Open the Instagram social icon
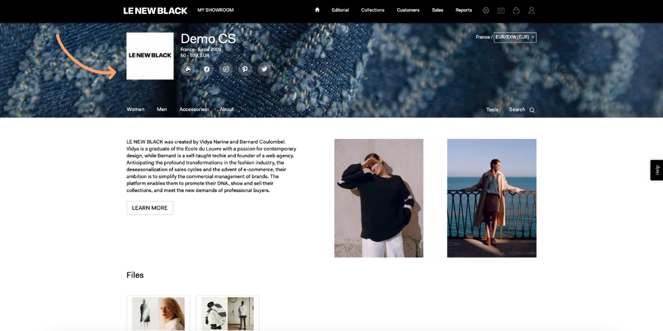This screenshot has height=331, width=663. tap(226, 70)
